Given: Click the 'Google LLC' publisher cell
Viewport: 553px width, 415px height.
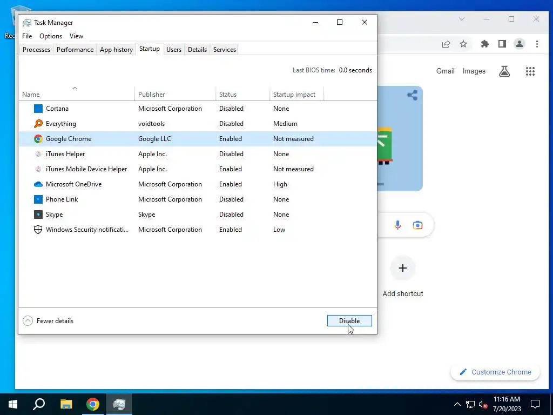Looking at the screenshot, I should coord(155,139).
